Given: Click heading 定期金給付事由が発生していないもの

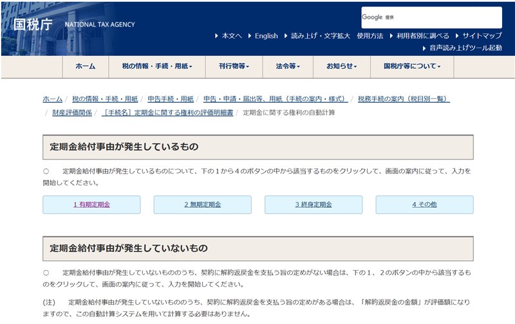Looking at the screenshot, I should (129, 249).
